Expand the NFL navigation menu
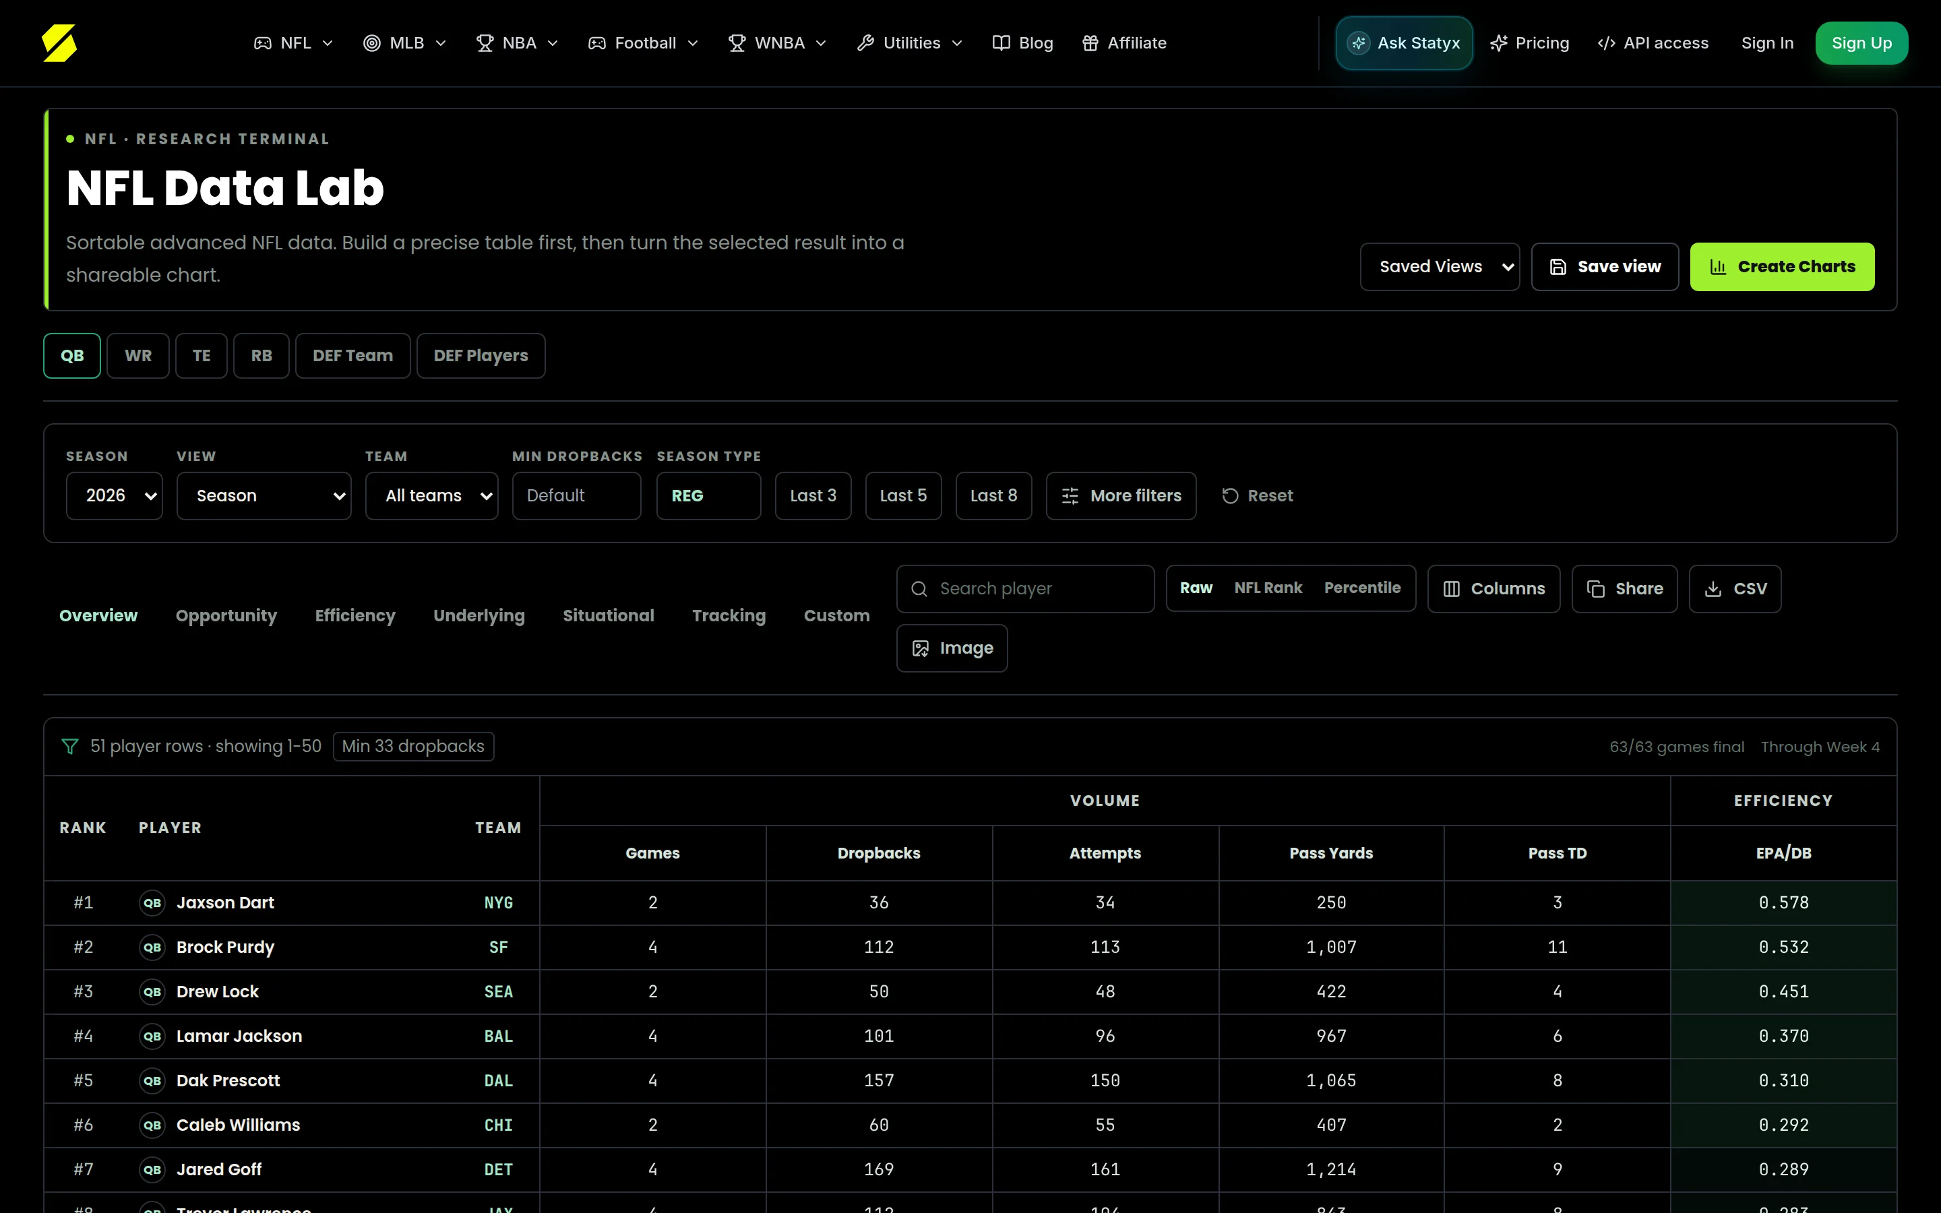1941x1213 pixels. (292, 43)
